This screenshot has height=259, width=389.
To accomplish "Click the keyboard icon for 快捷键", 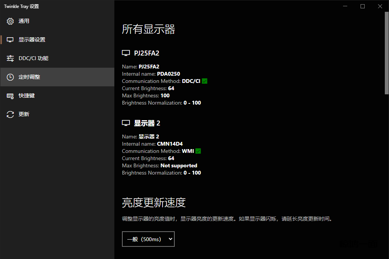I will (x=10, y=96).
